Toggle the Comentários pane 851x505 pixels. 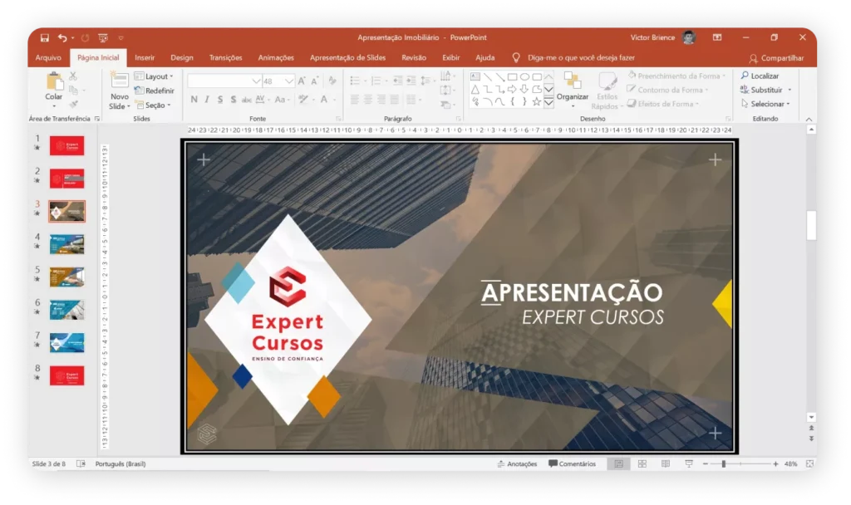coord(573,463)
